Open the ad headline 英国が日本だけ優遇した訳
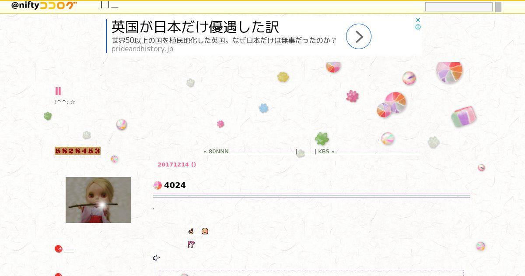 click(x=195, y=27)
